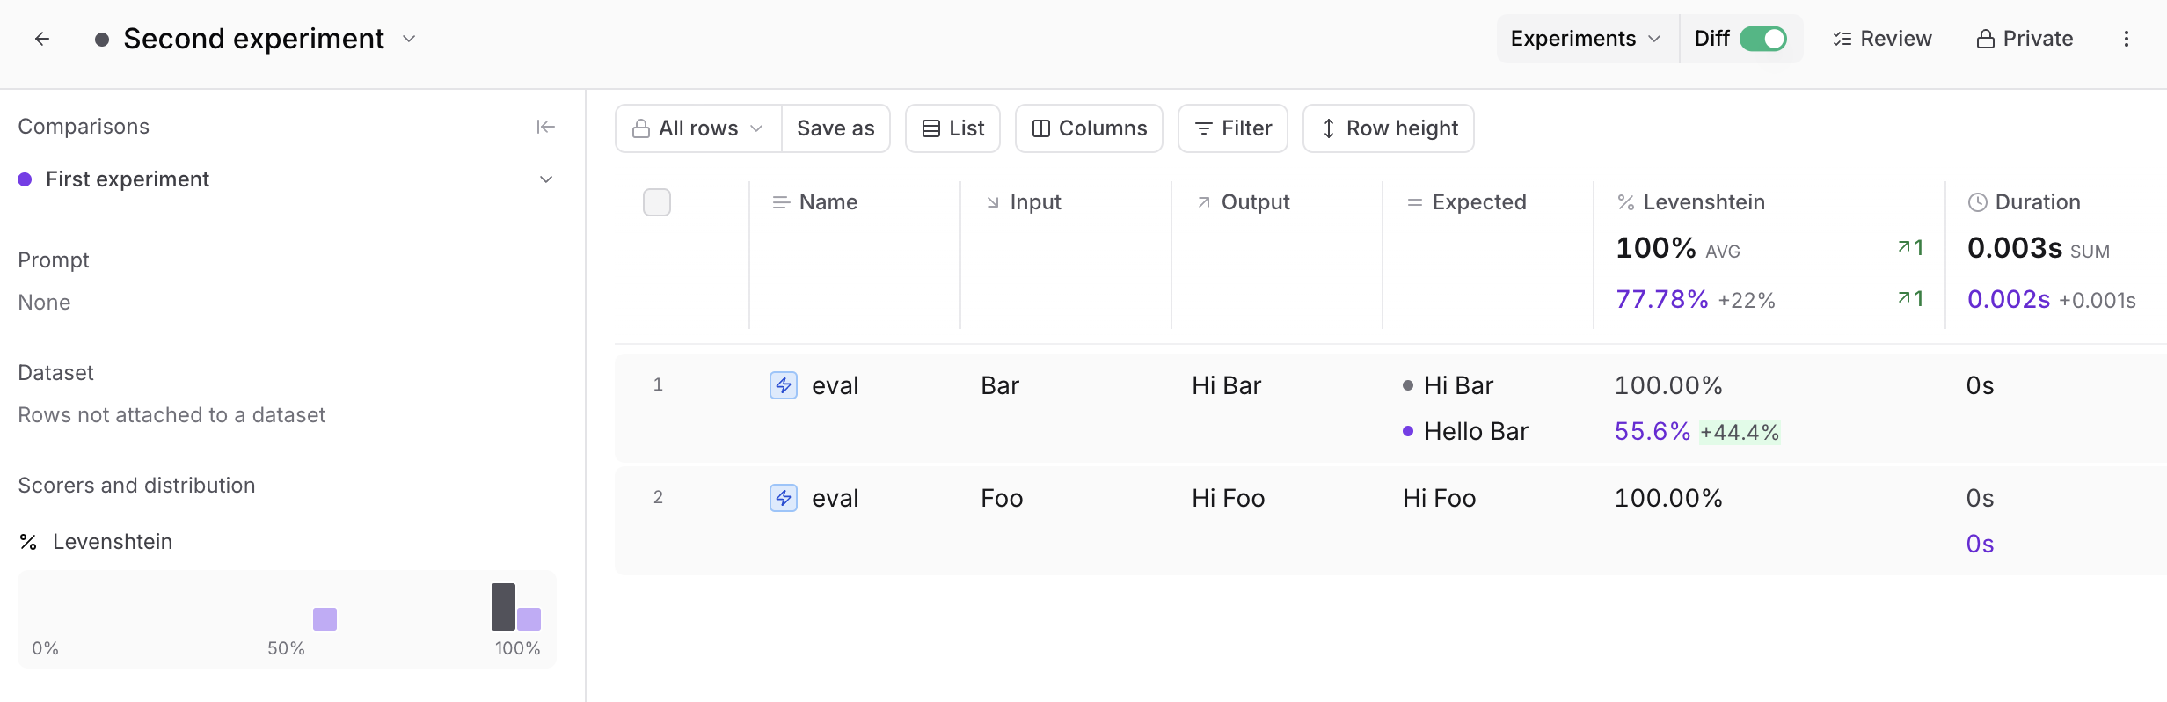The height and width of the screenshot is (702, 2167).
Task: Open the All rows view dropdown
Action: [698, 128]
